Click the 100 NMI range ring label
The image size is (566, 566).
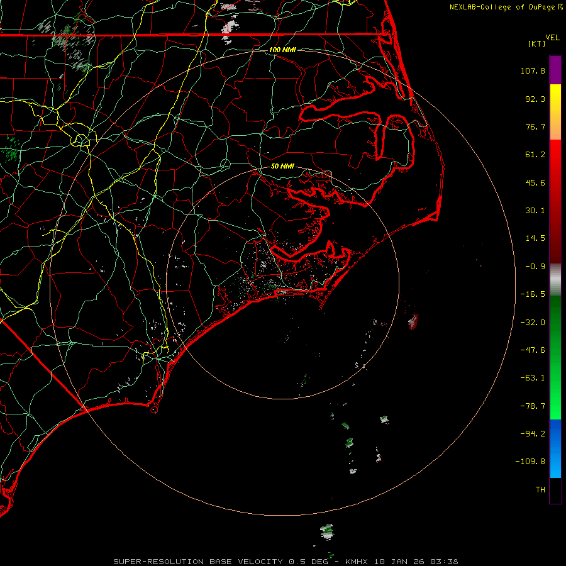coord(282,50)
